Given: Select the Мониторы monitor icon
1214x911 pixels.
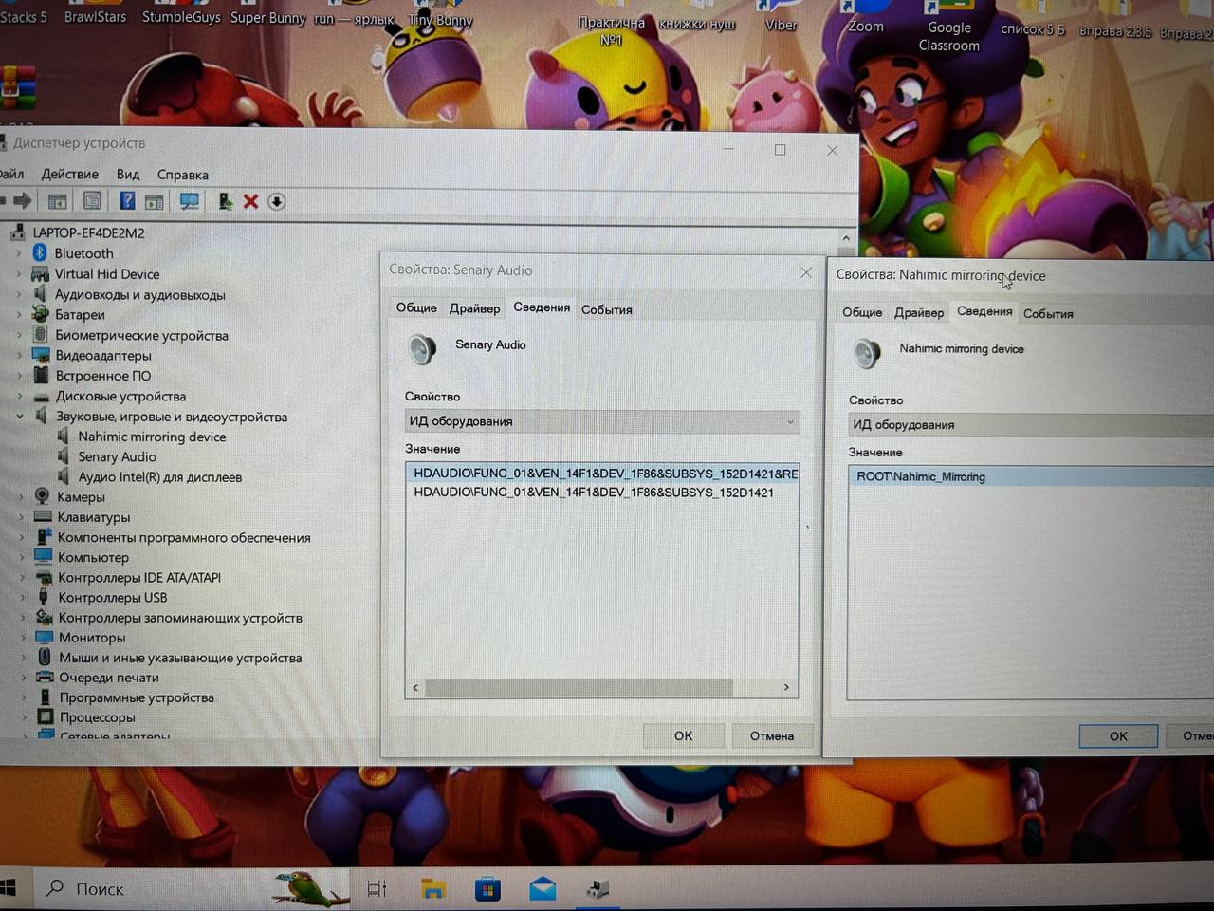Looking at the screenshot, I should (44, 637).
